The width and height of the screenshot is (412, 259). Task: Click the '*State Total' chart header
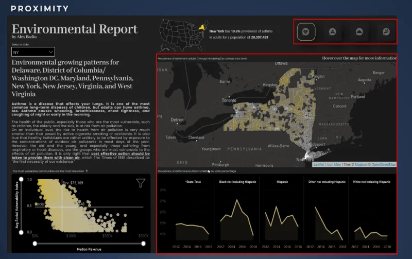[x=193, y=182]
